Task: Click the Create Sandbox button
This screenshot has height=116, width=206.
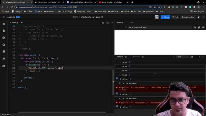Action: (x=188, y=17)
